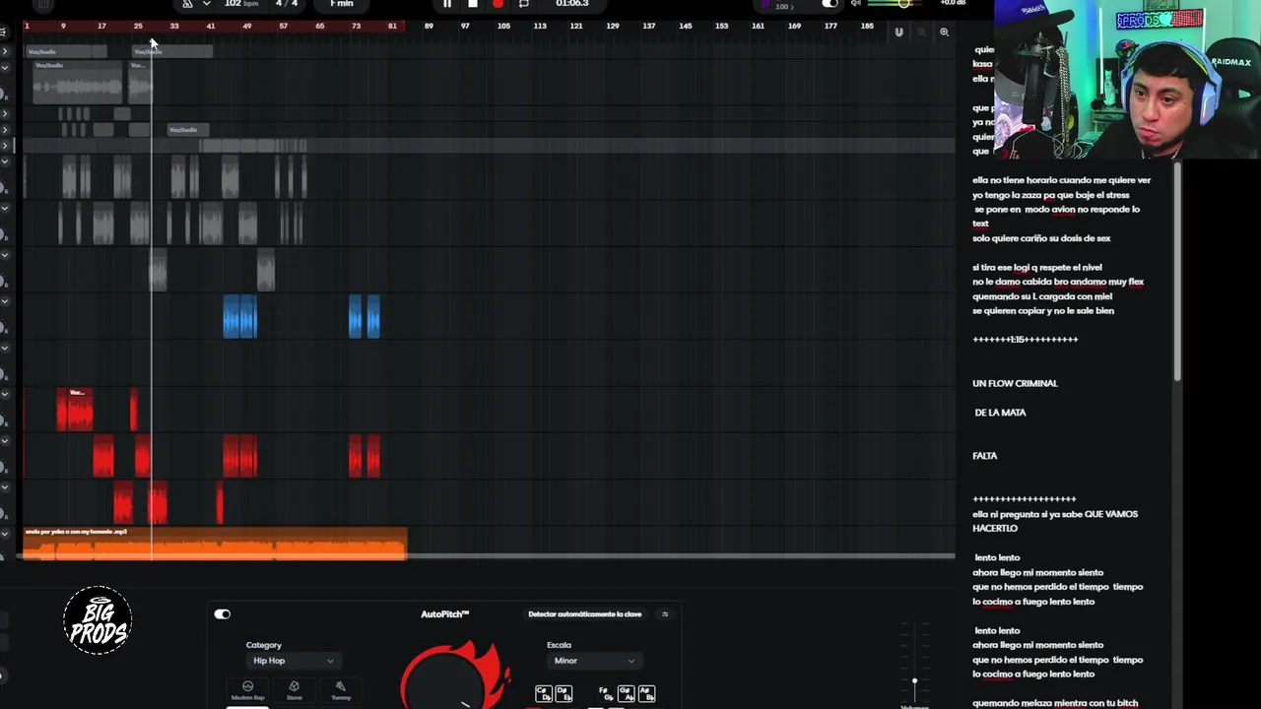Collapse the blue clips track

tap(5, 301)
